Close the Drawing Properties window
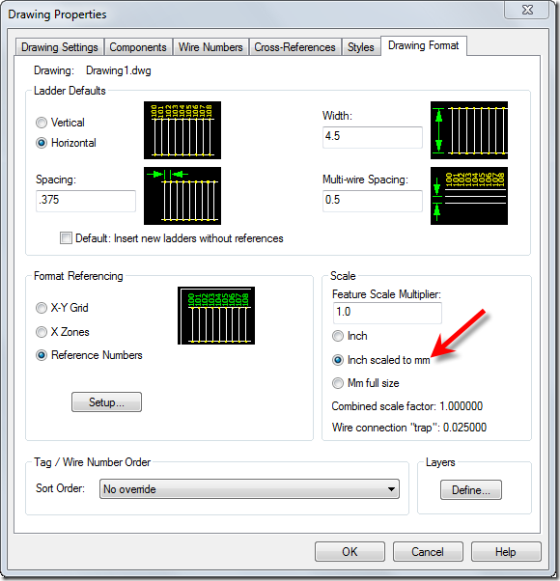Image resolution: width=560 pixels, height=581 pixels. pyautogui.click(x=526, y=10)
